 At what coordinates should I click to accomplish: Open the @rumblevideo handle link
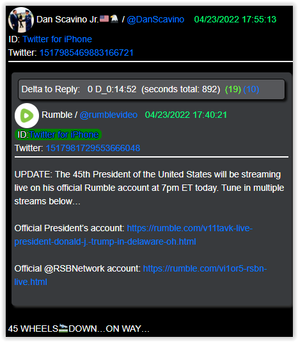pyautogui.click(x=109, y=115)
